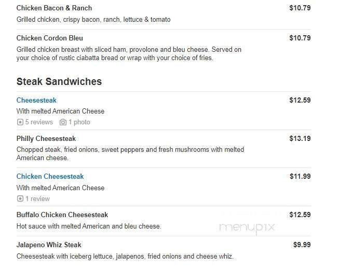340x270 pixels.
Task: Click the $11.99 Chicken Cheesesteak price
Action: [x=300, y=177]
